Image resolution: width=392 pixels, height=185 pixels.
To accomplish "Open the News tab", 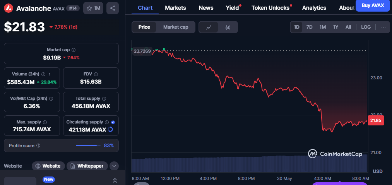I will (x=206, y=8).
